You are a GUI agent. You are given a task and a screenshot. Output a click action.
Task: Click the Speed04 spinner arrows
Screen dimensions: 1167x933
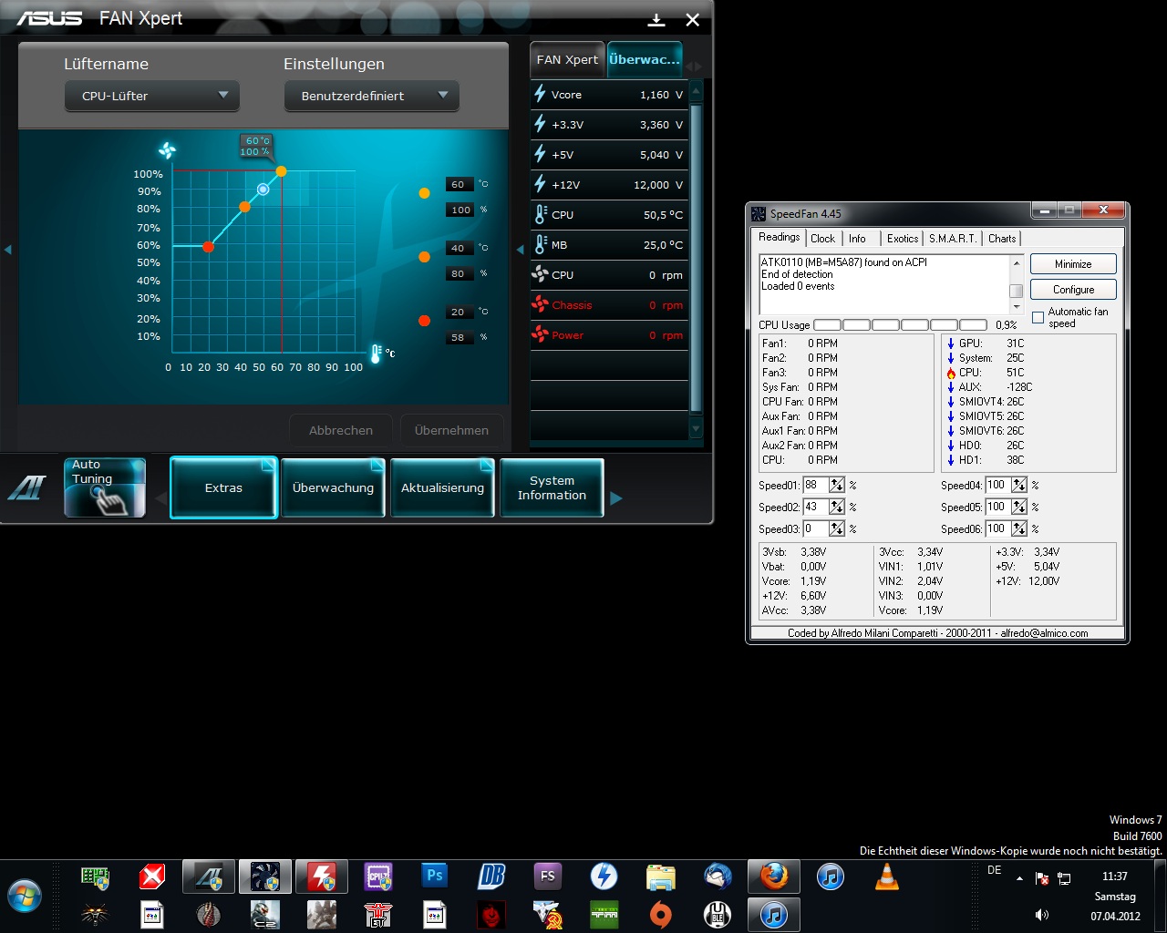(x=1019, y=486)
